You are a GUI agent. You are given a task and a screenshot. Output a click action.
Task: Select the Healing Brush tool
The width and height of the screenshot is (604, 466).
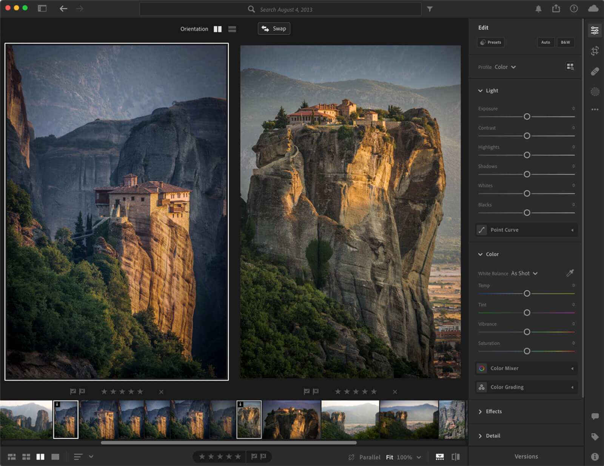point(595,71)
